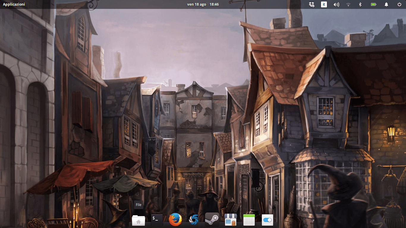Viewport: 406px width, 228px height.
Task: Open the Bluetooth indicator
Action: (360, 4)
